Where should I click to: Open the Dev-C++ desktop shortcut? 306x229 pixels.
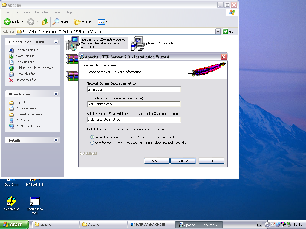click(11, 183)
